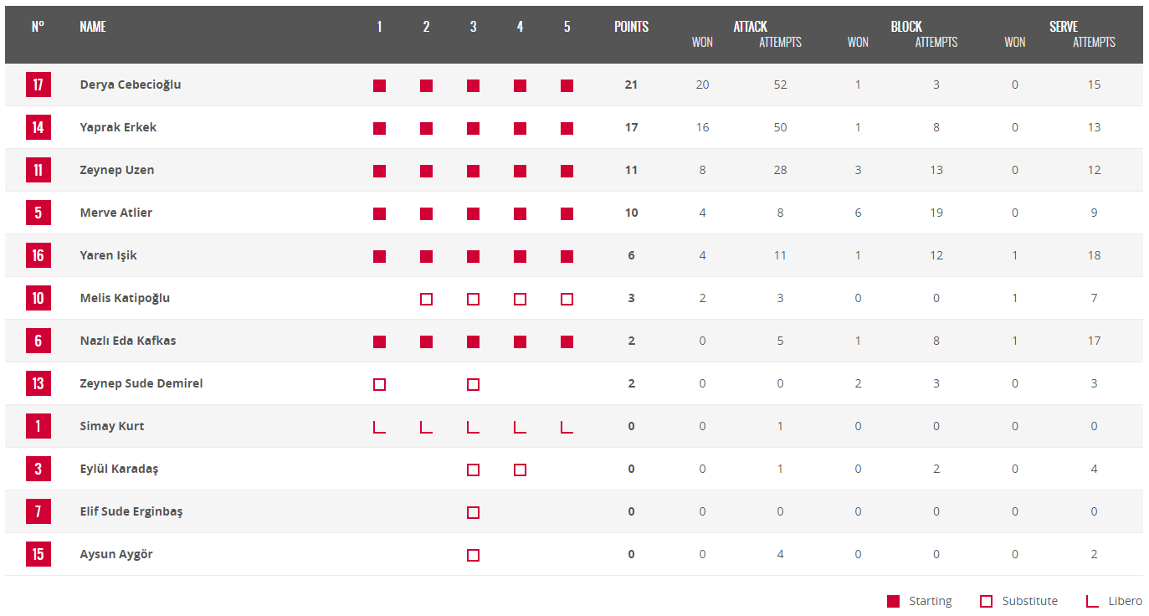
Task: Click Zeynep Sude Demirel's set 1 substitute square
Action: point(379,384)
